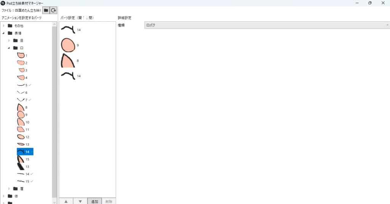390x204 pixels.
Task: Click the 追加 button
Action: pyautogui.click(x=94, y=201)
